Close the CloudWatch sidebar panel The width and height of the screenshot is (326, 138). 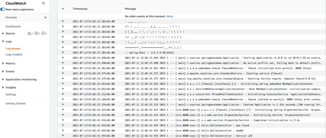pos(43,3)
